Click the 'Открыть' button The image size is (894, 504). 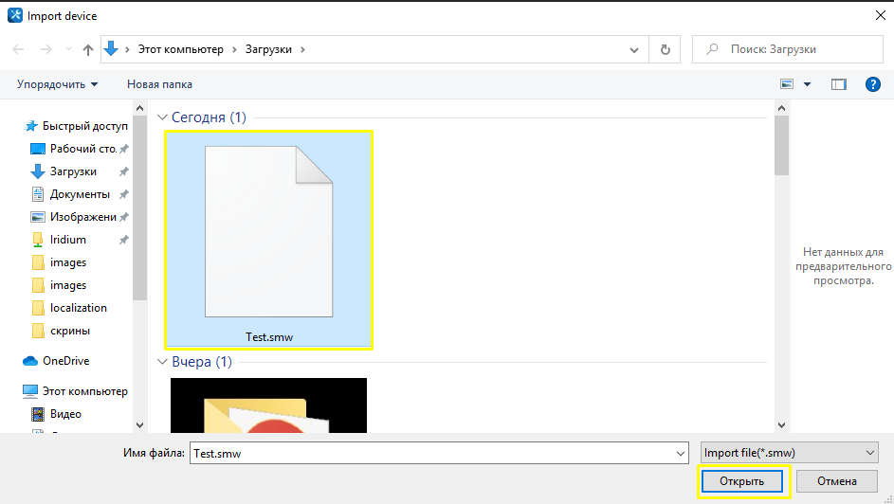pyautogui.click(x=741, y=481)
